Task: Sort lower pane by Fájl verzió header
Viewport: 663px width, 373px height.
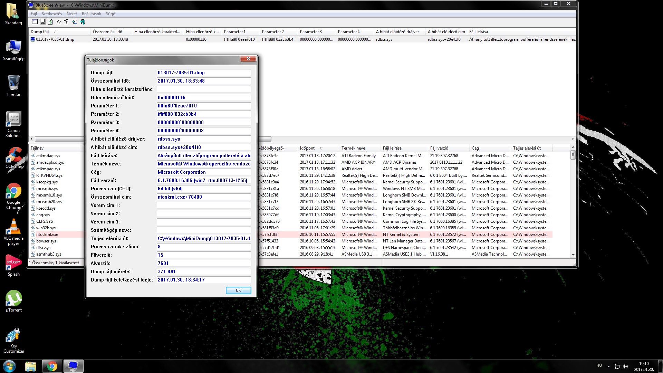Action: coord(449,148)
